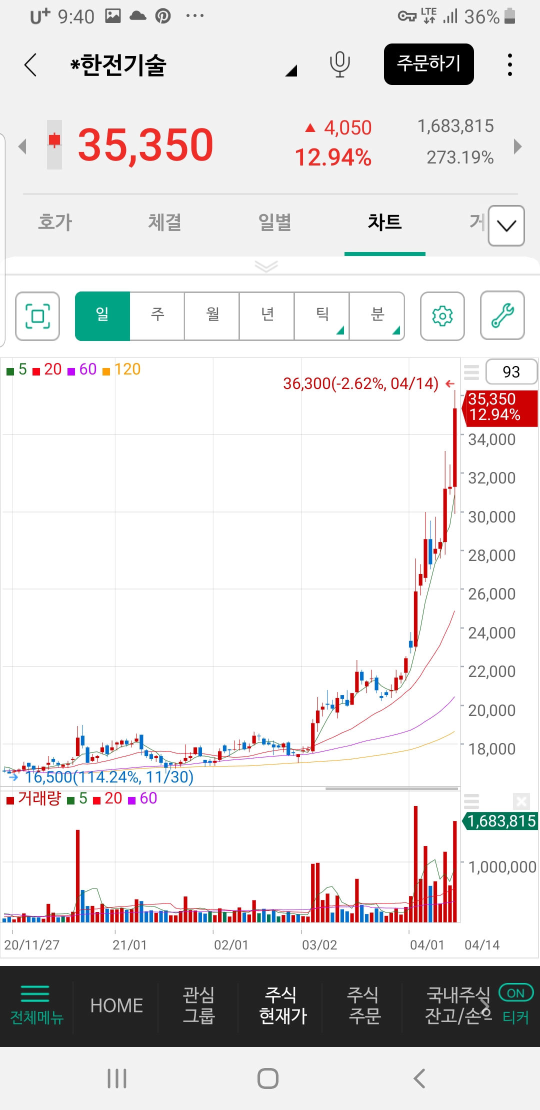Select the 일 daily period button
540x1110 pixels.
[102, 316]
